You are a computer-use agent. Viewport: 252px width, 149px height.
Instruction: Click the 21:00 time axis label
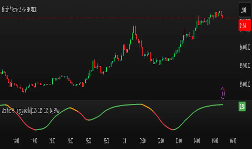[70, 141]
